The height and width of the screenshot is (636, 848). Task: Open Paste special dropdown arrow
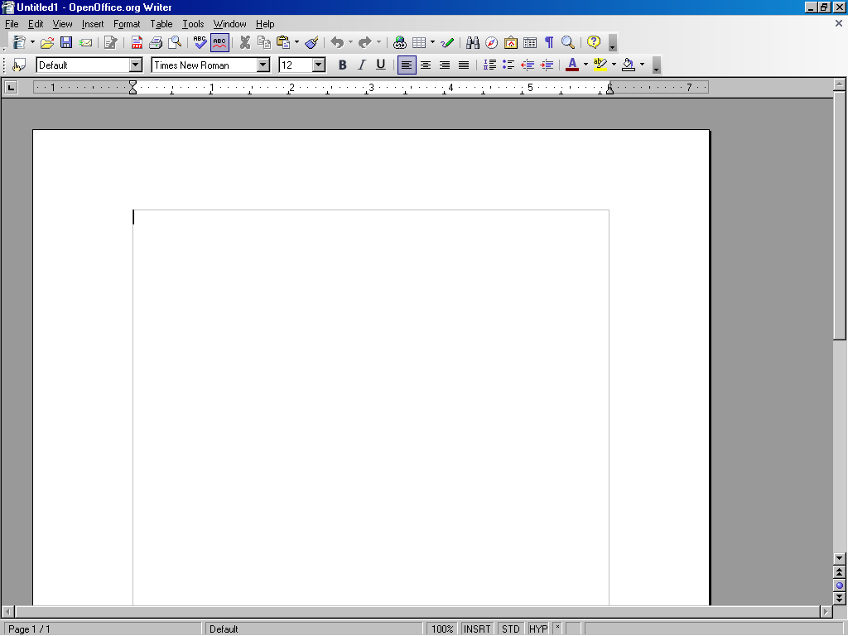click(x=297, y=42)
